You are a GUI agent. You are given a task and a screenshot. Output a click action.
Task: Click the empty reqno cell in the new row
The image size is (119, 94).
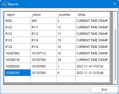click(x=17, y=79)
